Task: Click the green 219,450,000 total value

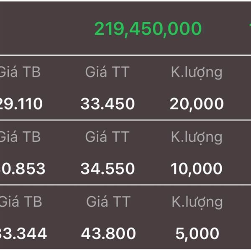Action: pyautogui.click(x=148, y=28)
